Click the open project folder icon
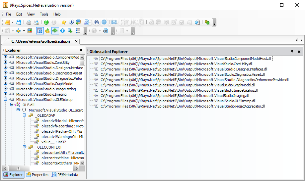305x181 pixels. tap(8, 22)
